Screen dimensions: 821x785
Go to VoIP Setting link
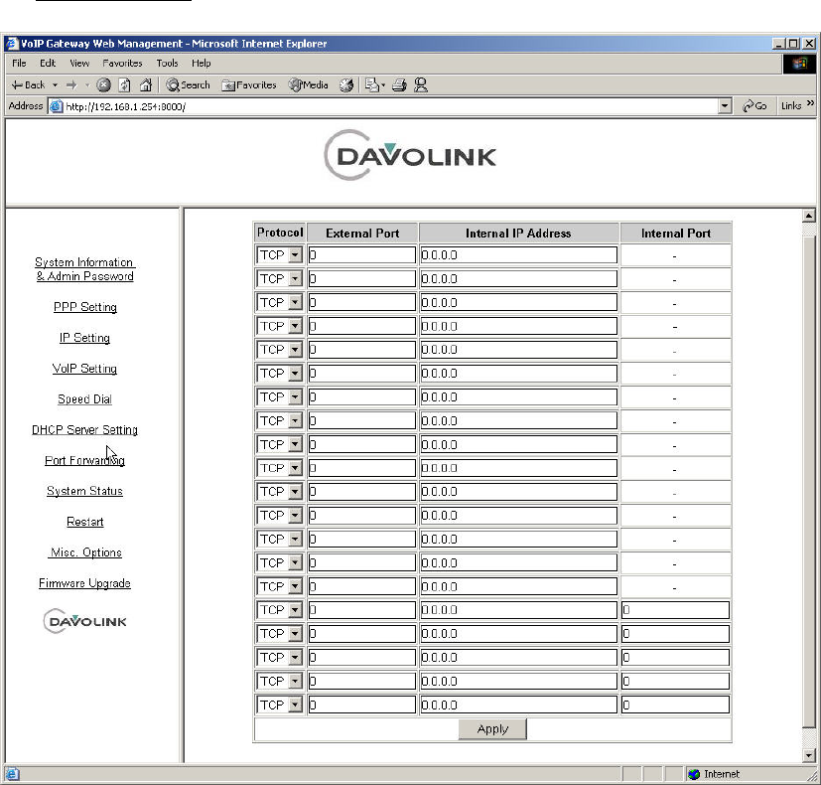pyautogui.click(x=84, y=369)
